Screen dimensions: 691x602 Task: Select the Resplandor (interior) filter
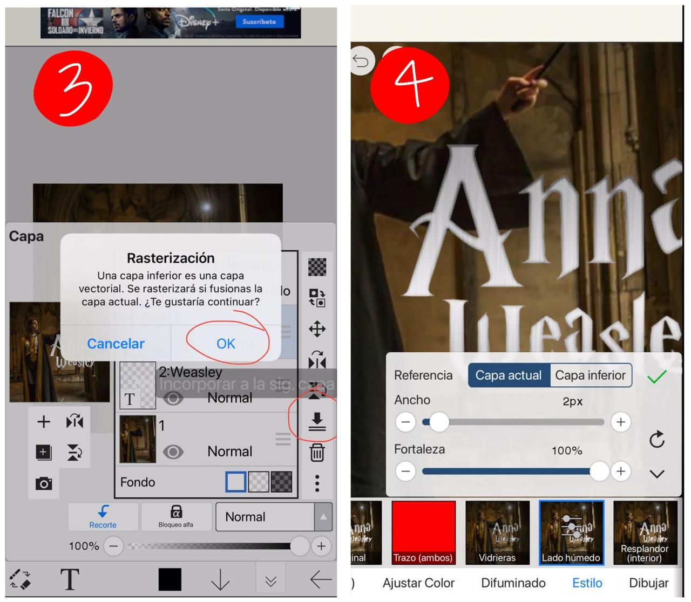[x=645, y=532]
